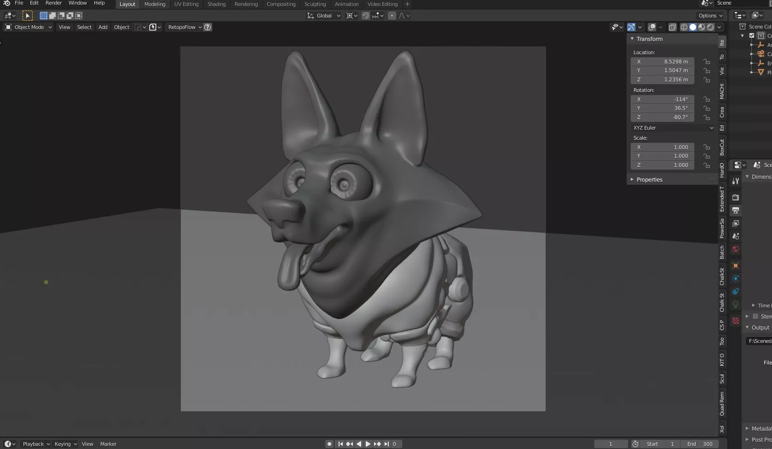Enable material preview shading mode
The height and width of the screenshot is (449, 772).
coord(702,27)
